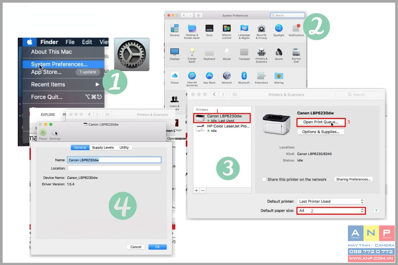Screen dimensions: 398x265
Task: Add a printer with plus button
Action: tap(197, 190)
